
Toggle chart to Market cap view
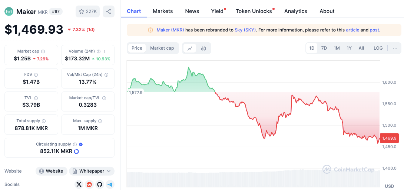pos(162,48)
